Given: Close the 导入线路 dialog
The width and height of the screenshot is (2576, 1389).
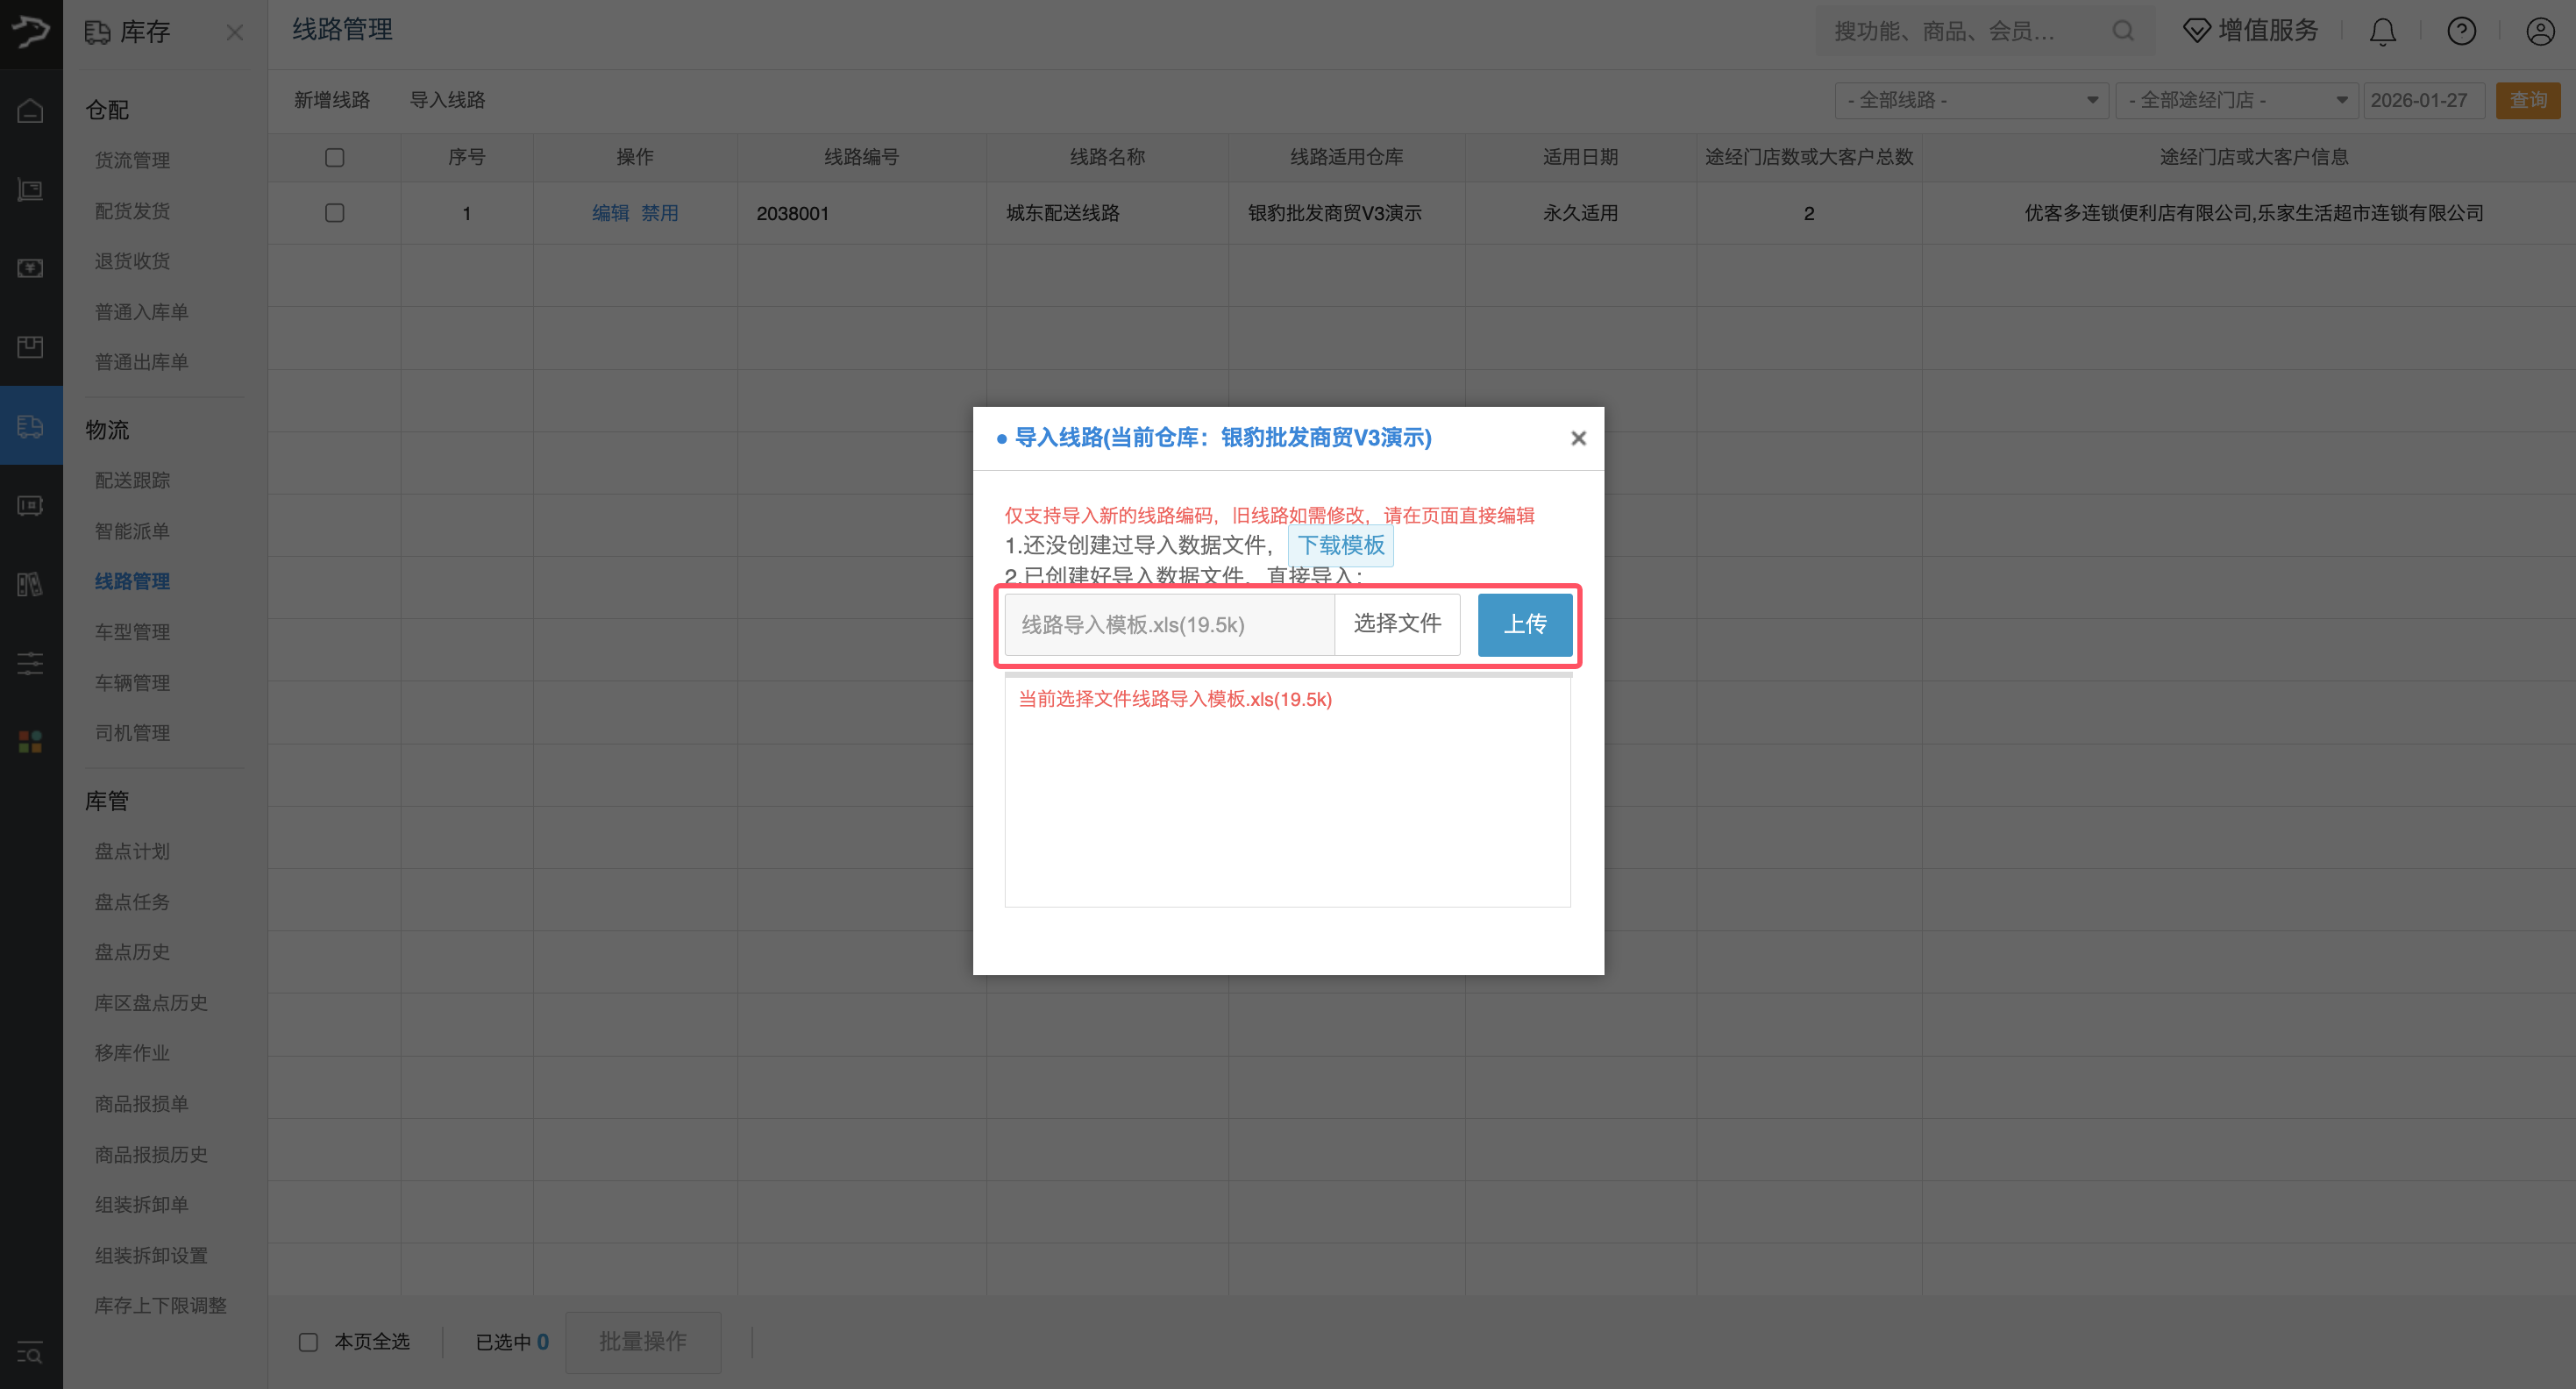Looking at the screenshot, I should [1578, 438].
